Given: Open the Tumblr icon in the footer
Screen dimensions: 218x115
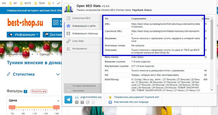Looking at the screenshot, I should (x=82, y=102).
